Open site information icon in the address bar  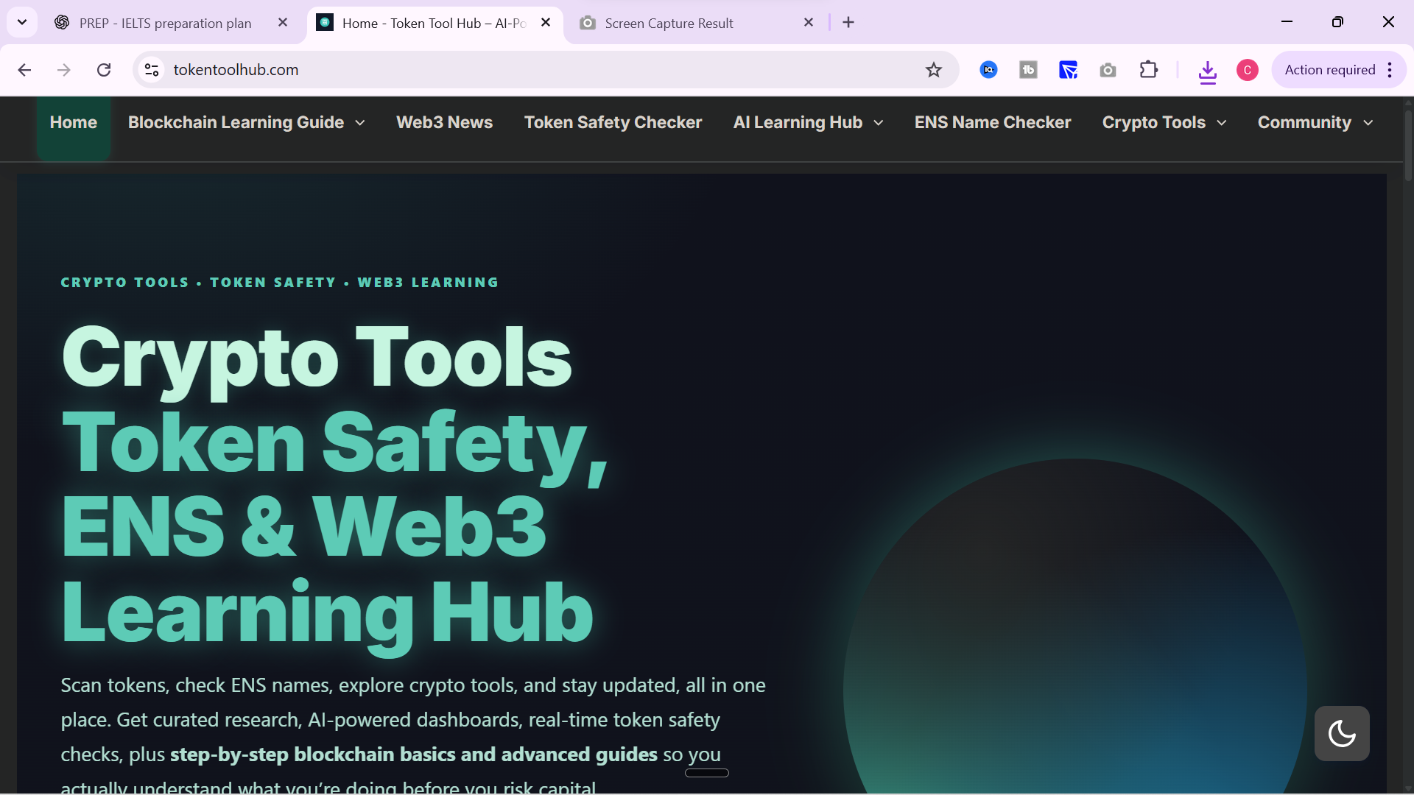pos(151,69)
